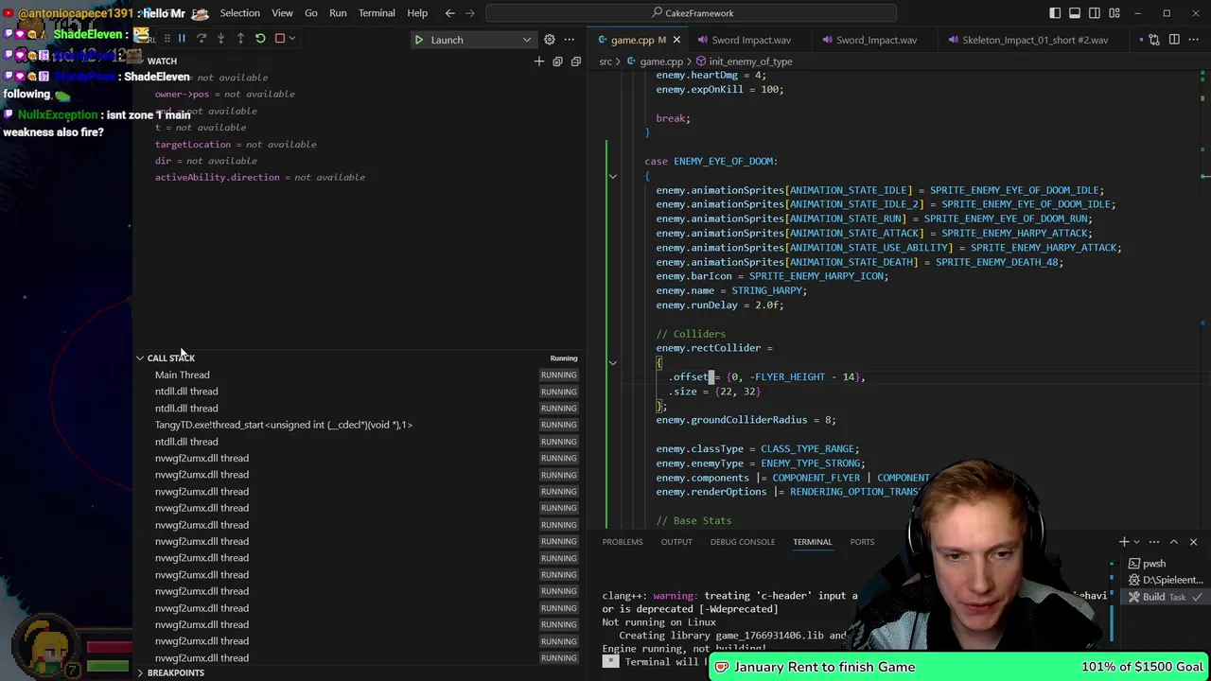Toggle the primary side bar layout icon

1055,13
